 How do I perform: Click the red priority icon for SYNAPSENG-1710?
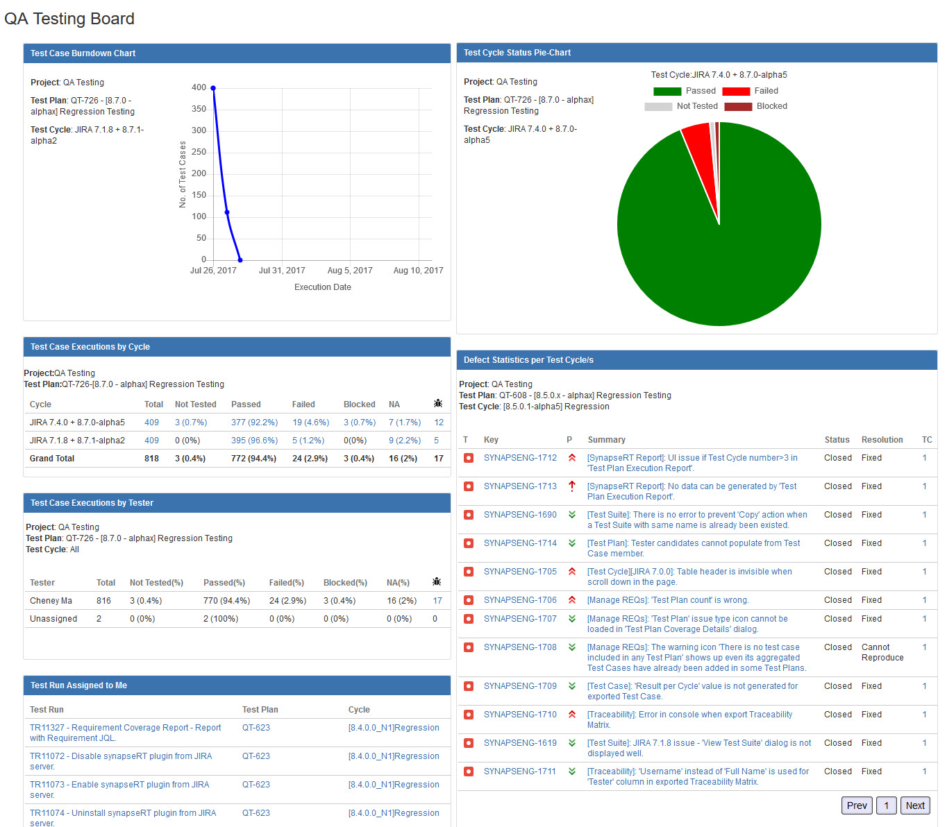pyautogui.click(x=572, y=715)
